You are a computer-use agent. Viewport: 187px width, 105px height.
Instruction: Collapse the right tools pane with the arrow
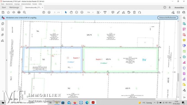[x=180, y=57]
